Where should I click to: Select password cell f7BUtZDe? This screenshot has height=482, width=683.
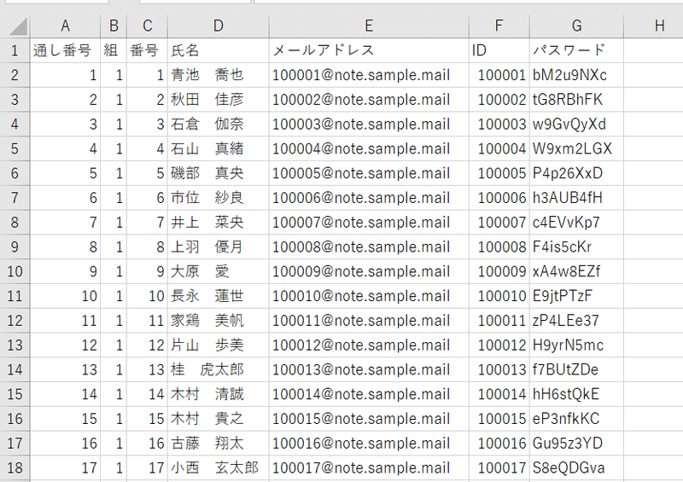coord(577,369)
